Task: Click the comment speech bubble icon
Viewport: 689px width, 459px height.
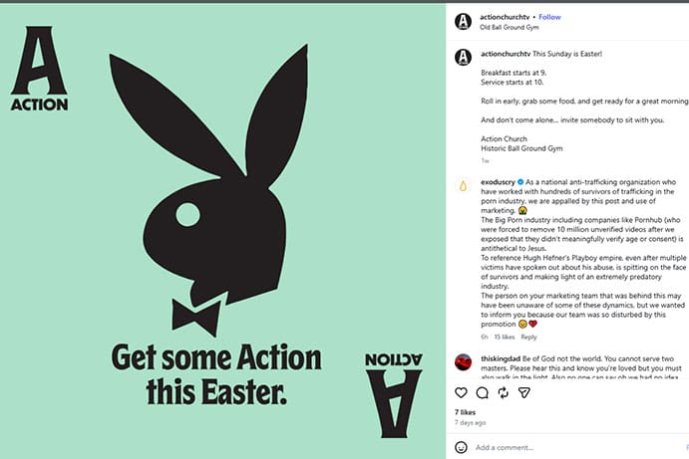Action: coord(483,392)
